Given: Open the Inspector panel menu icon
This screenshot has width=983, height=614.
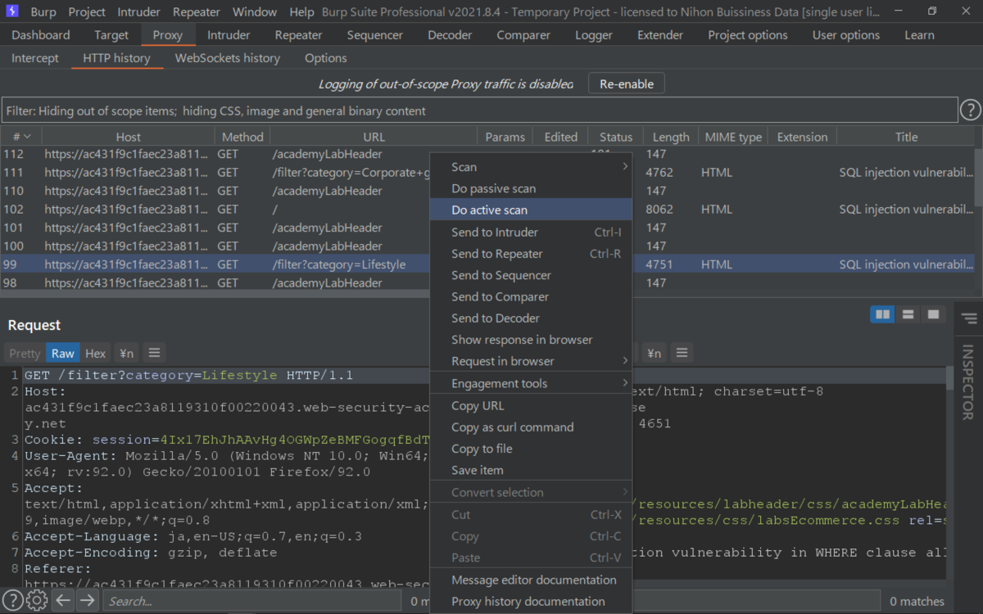Looking at the screenshot, I should pyautogui.click(x=969, y=318).
